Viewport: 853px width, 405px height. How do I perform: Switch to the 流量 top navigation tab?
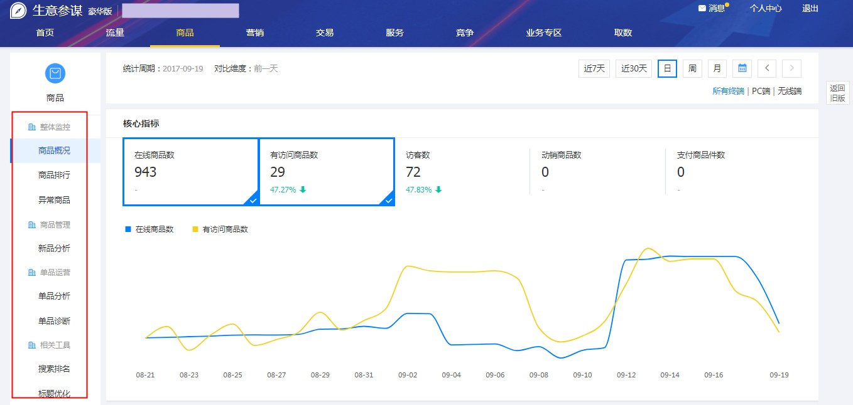click(x=115, y=33)
